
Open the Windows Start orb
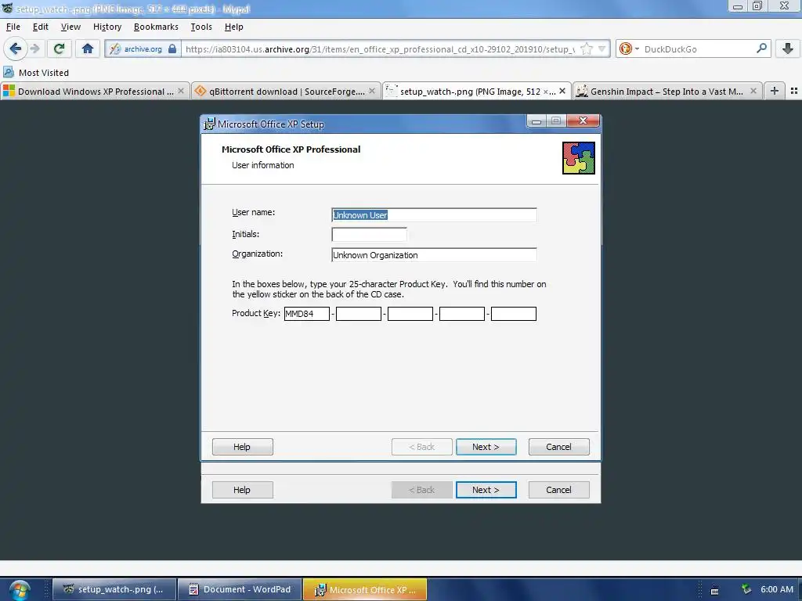pos(20,590)
